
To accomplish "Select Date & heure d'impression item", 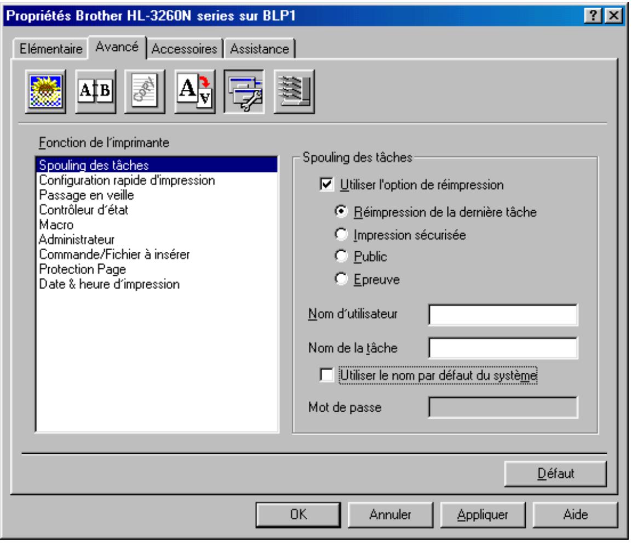I will tap(157, 284).
